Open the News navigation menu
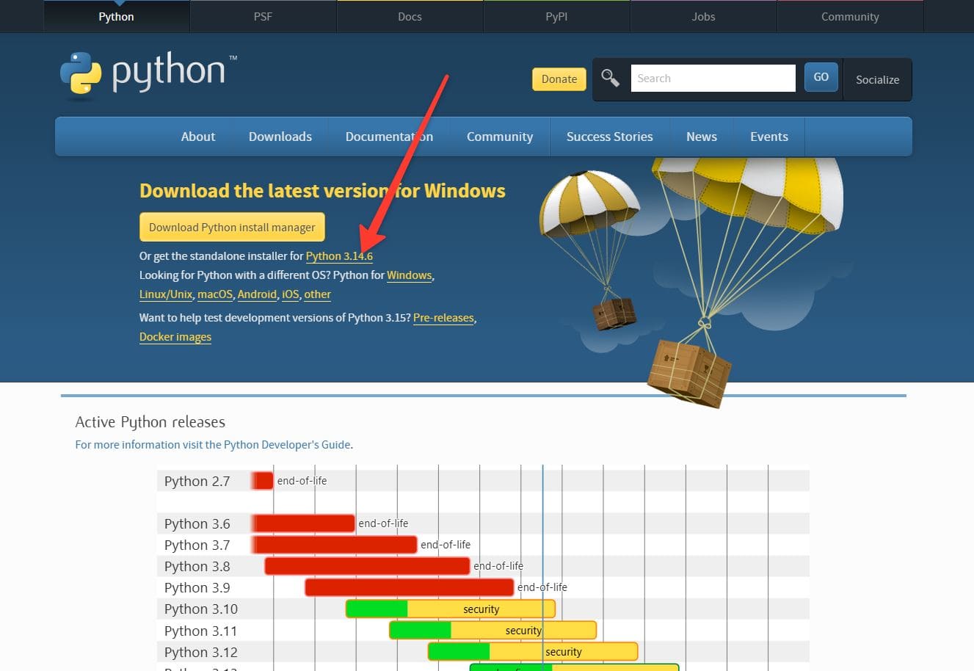Image resolution: width=974 pixels, height=671 pixels. (x=702, y=137)
